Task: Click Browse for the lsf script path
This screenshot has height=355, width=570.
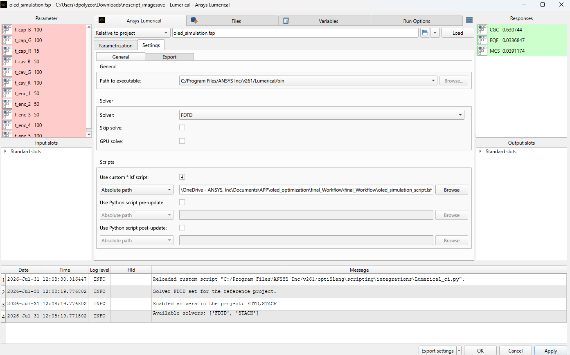Action: click(452, 190)
